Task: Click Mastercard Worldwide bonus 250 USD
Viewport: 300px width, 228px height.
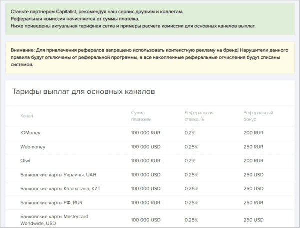Action: [253, 220]
